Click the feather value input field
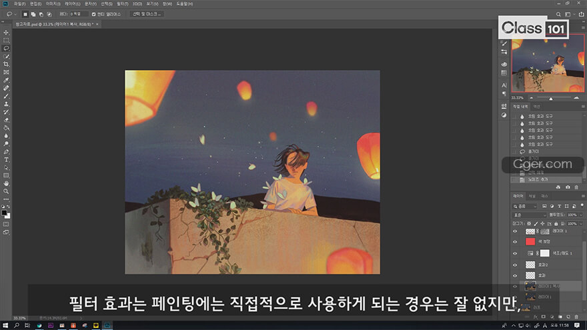 79,14
